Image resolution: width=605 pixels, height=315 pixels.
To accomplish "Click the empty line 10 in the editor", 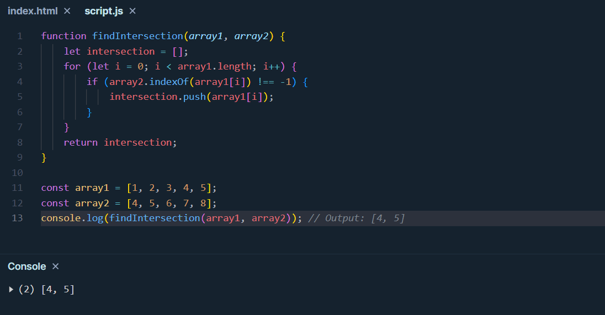I will pyautogui.click(x=322, y=173).
